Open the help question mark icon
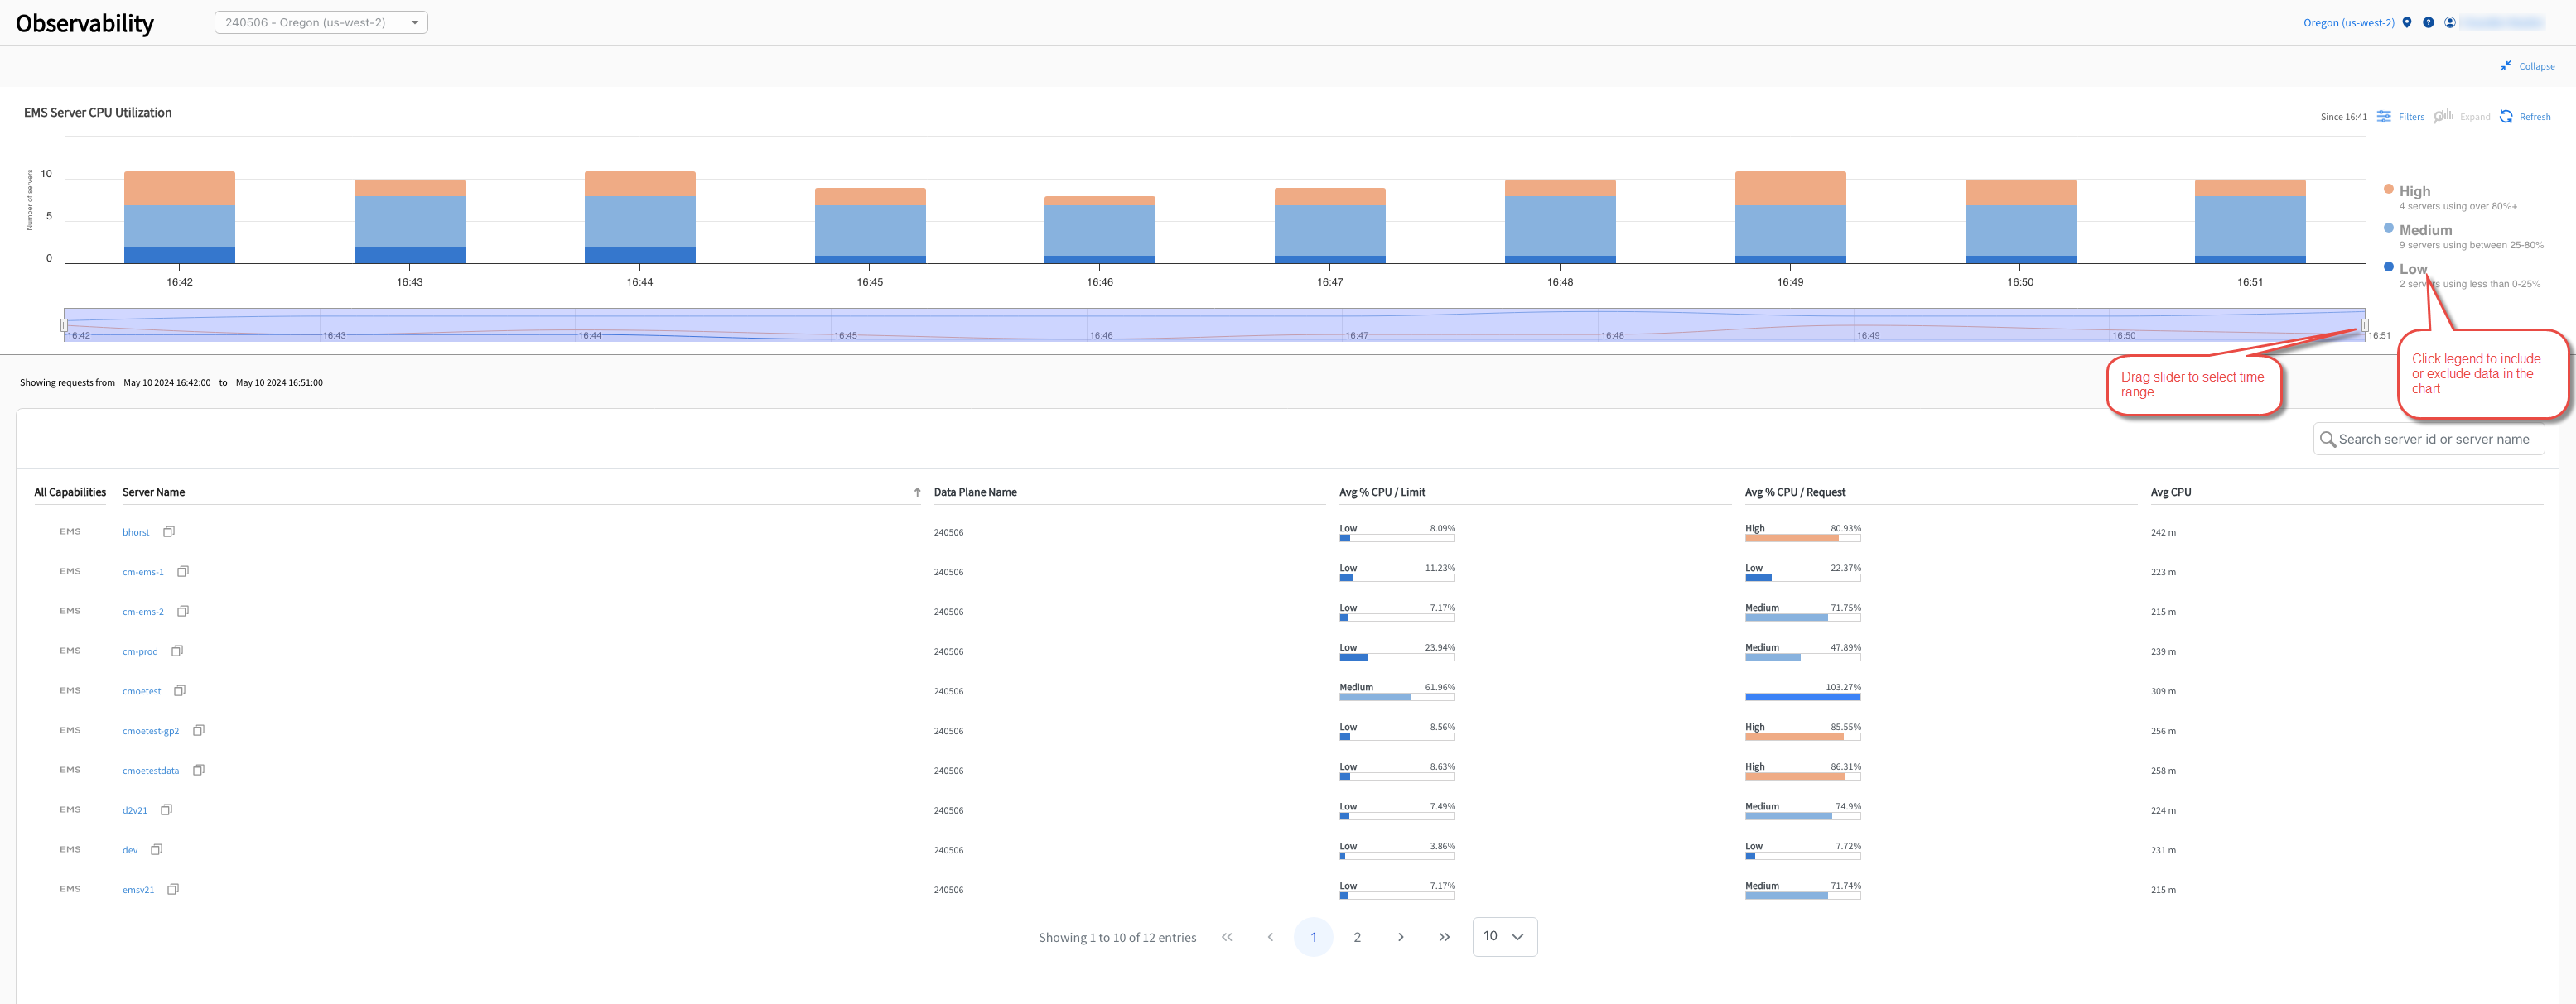The height and width of the screenshot is (1004, 2576). point(2428,22)
